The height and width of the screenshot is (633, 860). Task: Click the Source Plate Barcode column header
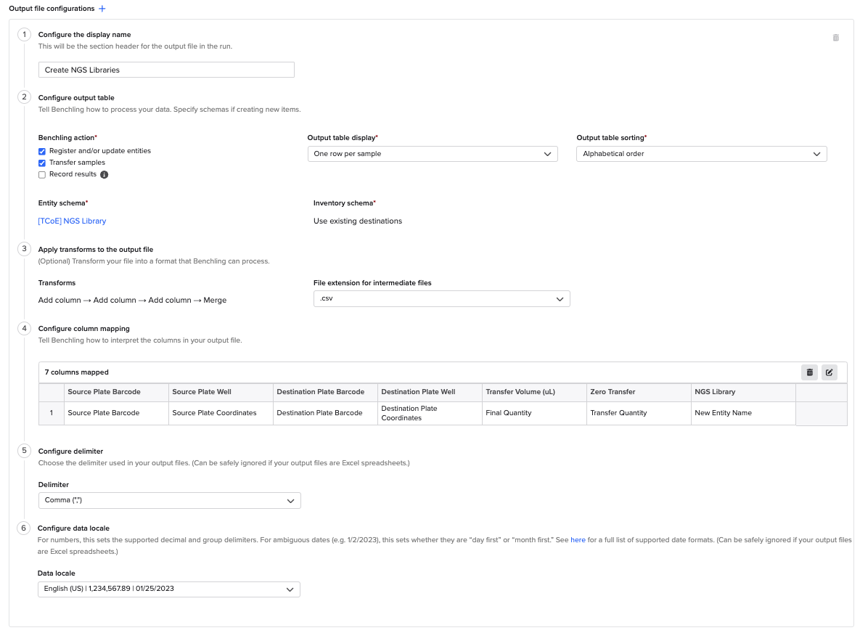pos(116,392)
